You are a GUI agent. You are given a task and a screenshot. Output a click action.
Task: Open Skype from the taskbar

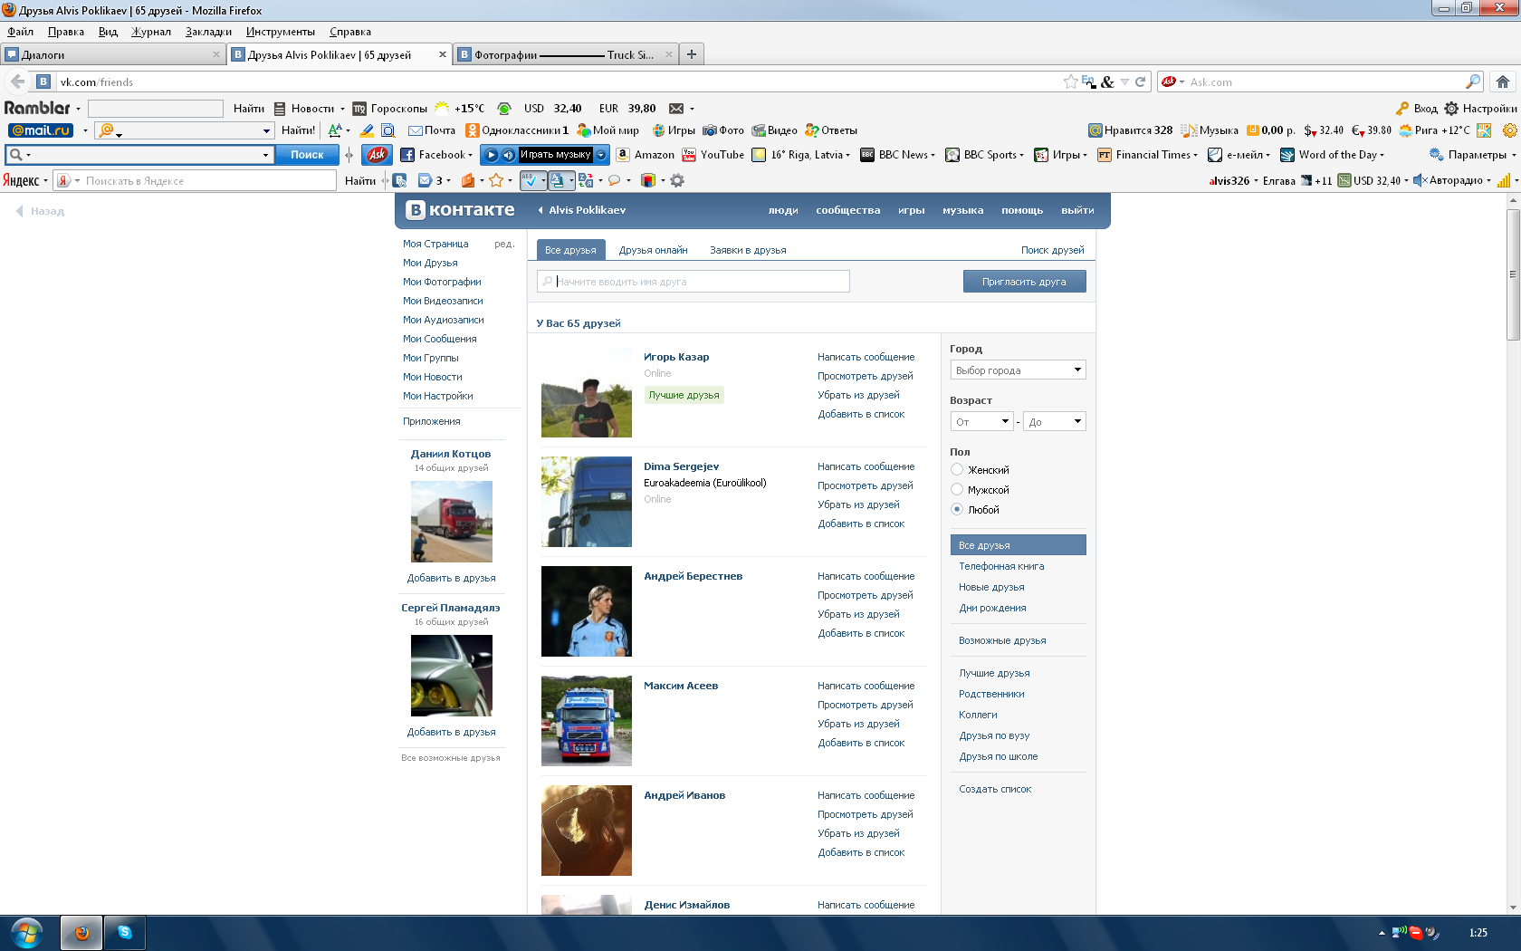tap(125, 932)
